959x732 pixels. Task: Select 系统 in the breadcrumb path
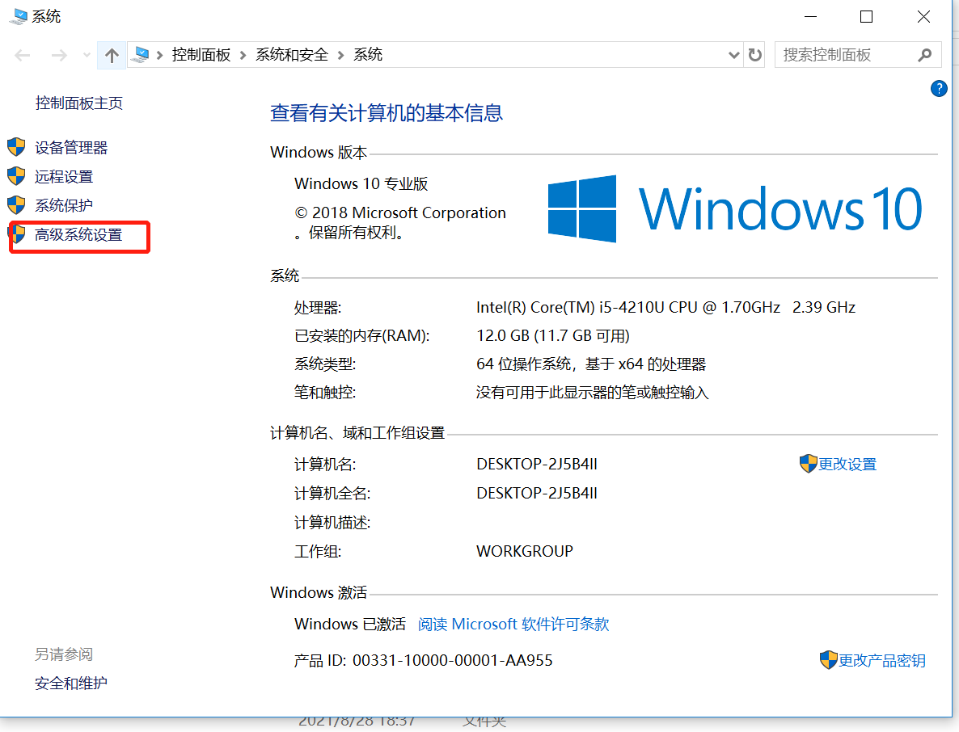(368, 55)
